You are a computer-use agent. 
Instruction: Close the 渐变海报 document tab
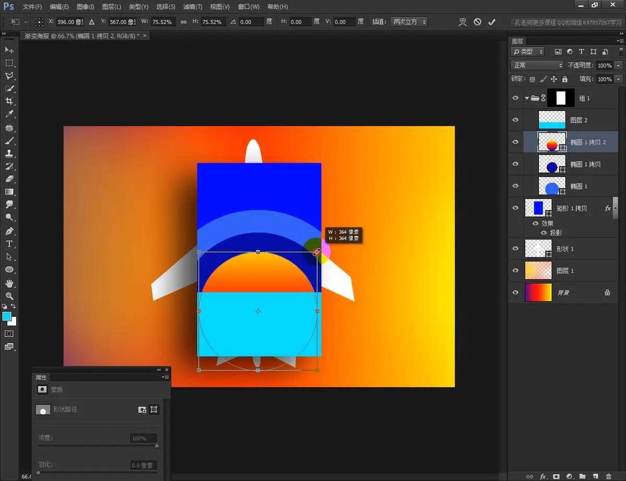[x=145, y=35]
